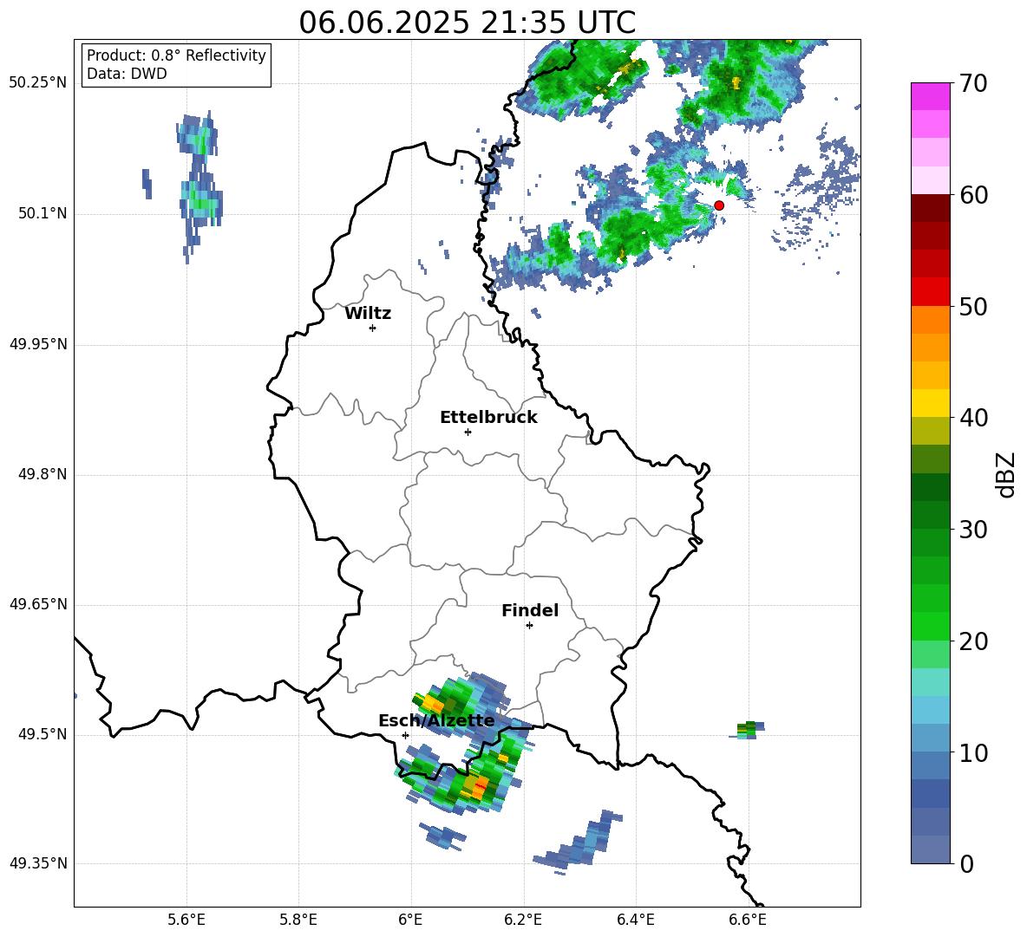
Task: Click the Findel location cross marker
Action: click(529, 626)
